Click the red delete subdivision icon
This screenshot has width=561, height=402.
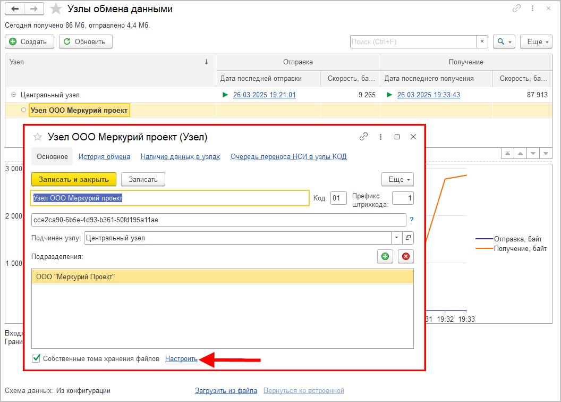406,256
